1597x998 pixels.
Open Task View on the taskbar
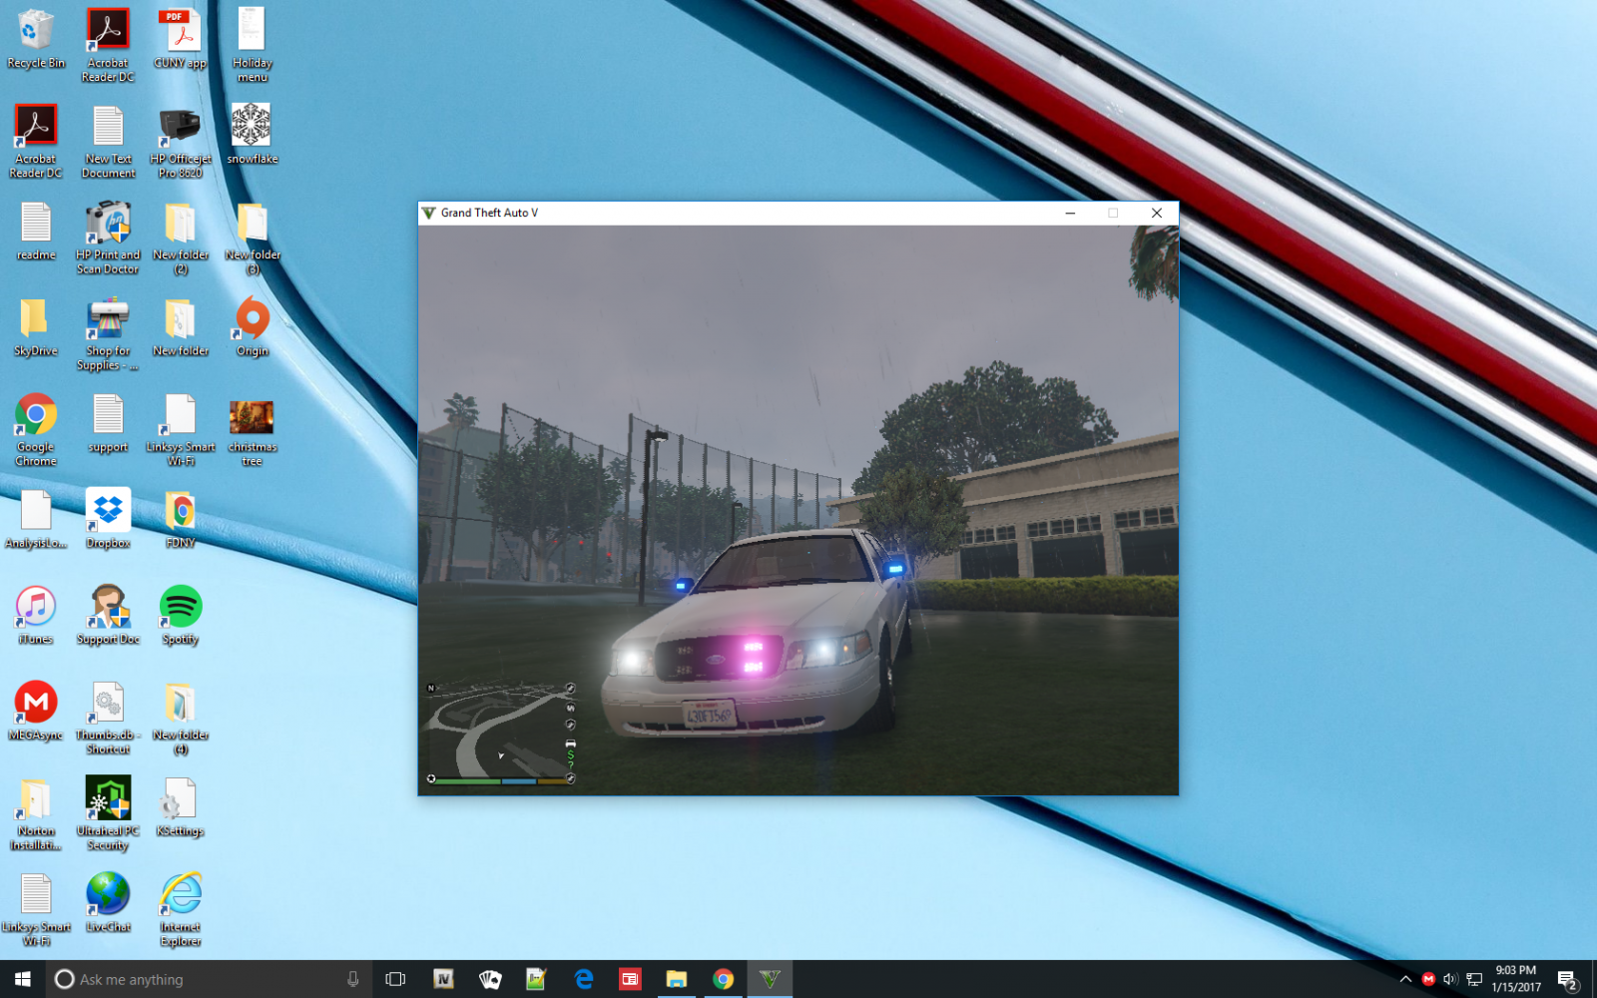[395, 979]
